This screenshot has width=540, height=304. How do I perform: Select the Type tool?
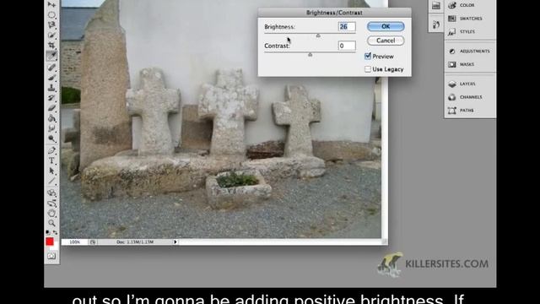coord(51,160)
